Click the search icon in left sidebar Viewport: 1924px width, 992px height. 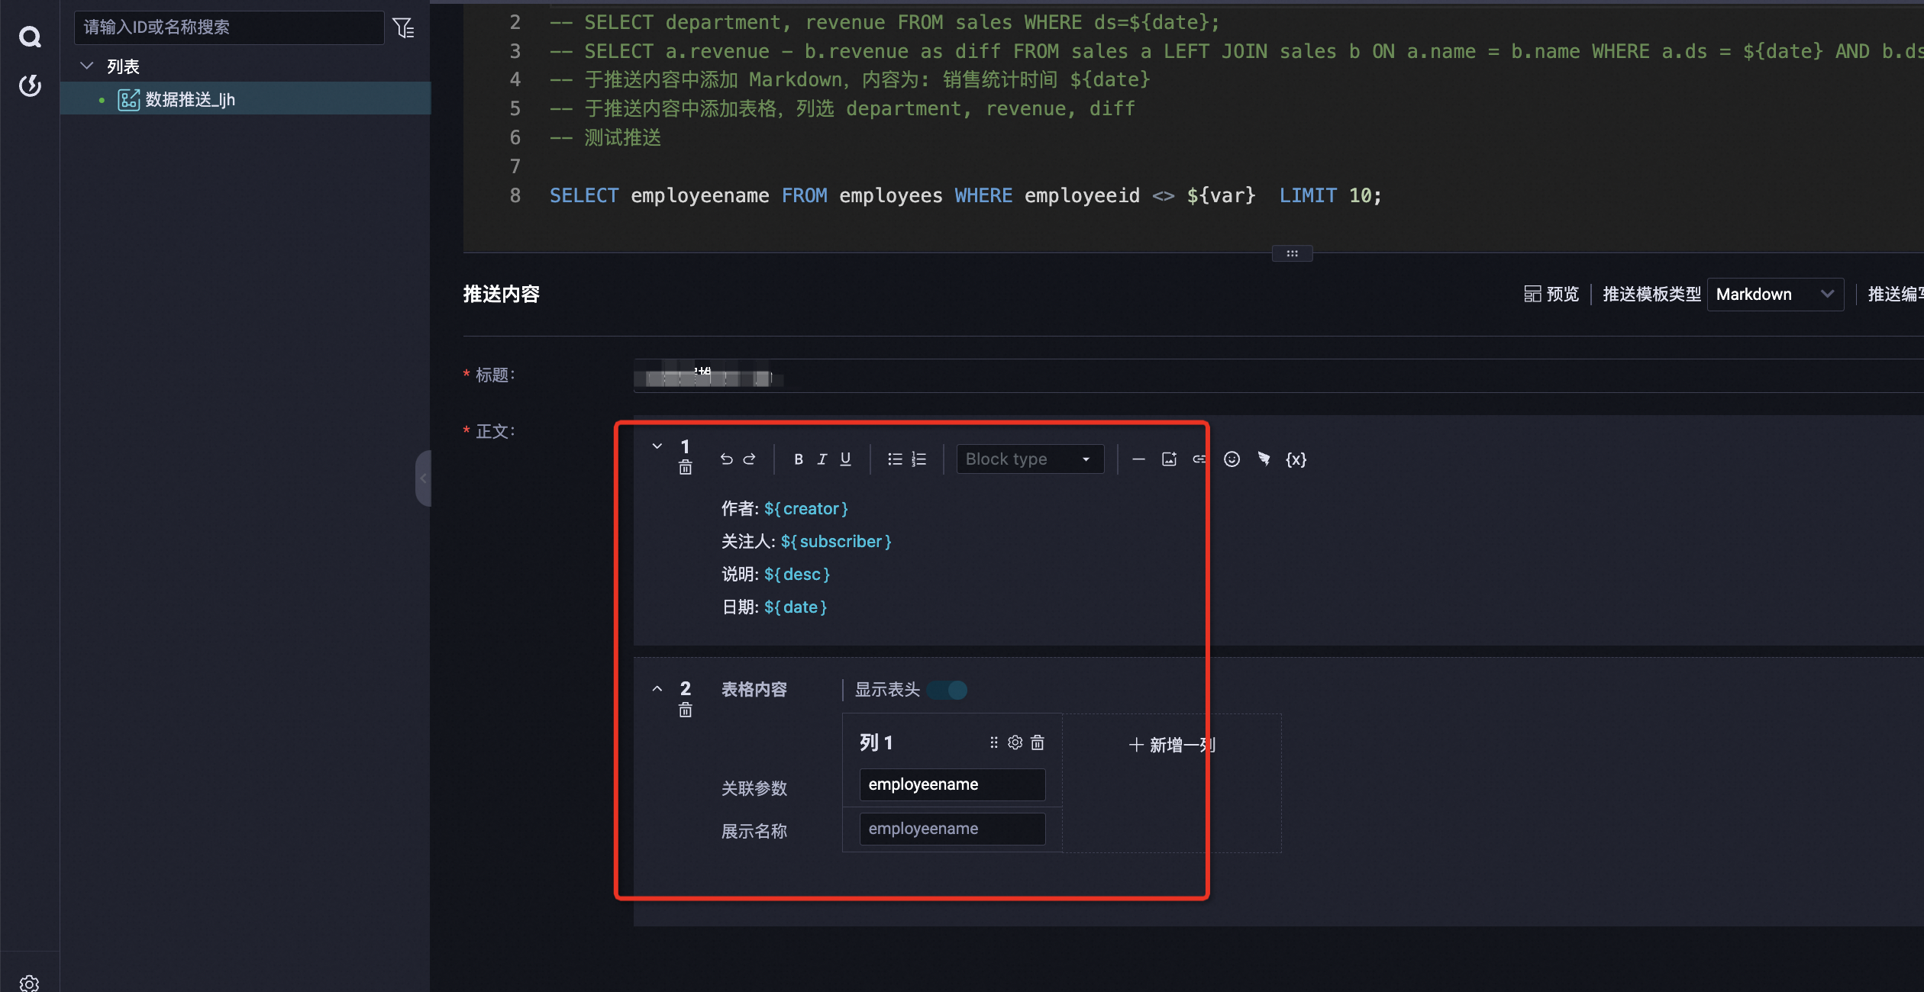click(x=30, y=37)
